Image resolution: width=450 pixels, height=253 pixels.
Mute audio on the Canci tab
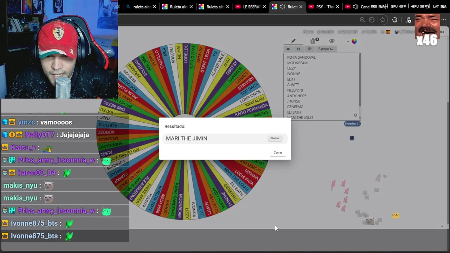[355, 7]
